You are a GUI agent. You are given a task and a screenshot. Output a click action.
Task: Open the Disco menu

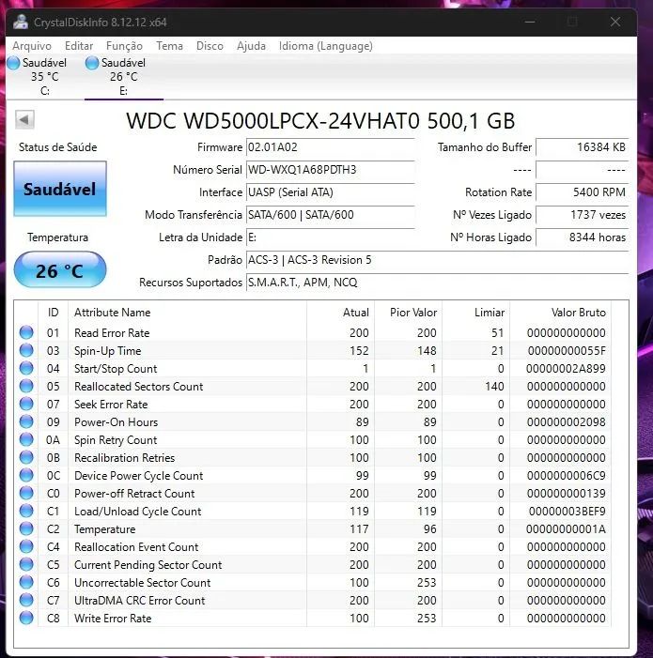point(210,46)
